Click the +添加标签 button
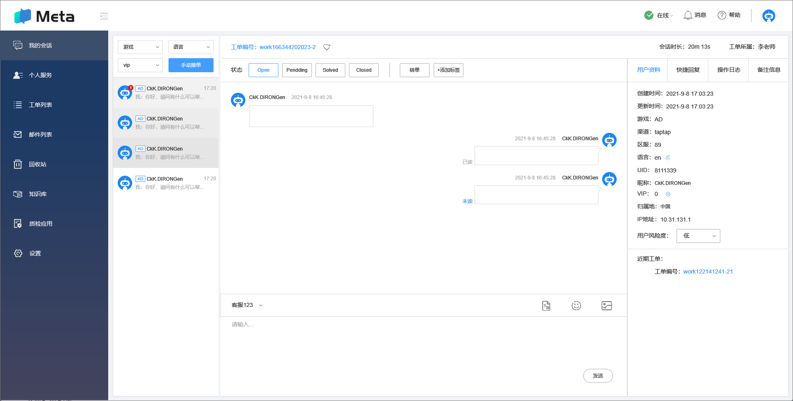Screen dimensions: 793x401 pyautogui.click(x=449, y=70)
